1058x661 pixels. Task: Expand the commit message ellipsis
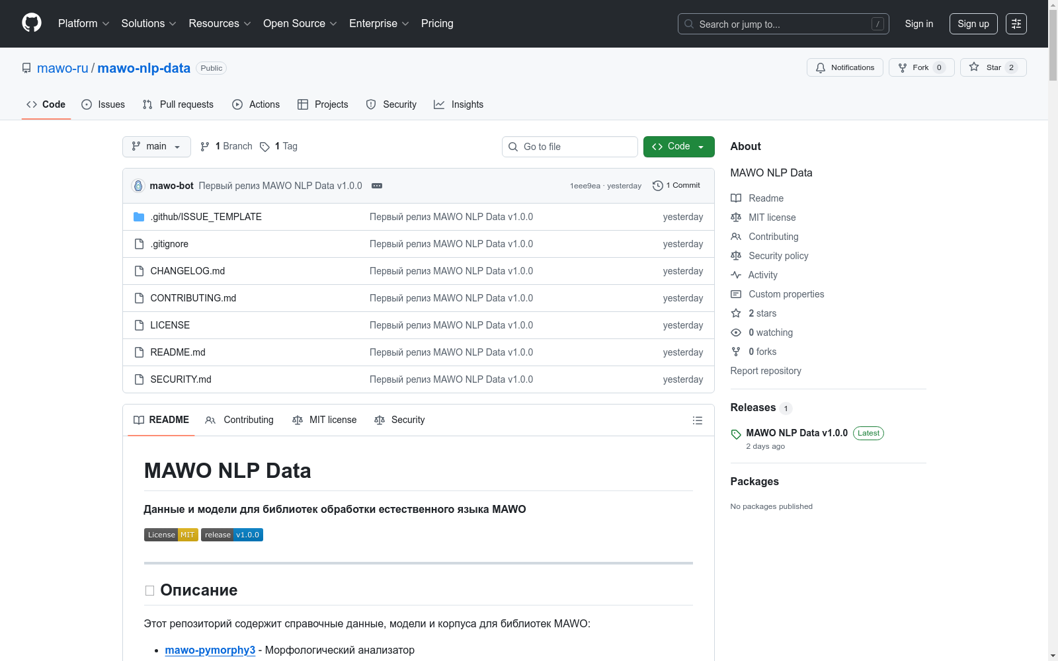click(x=377, y=186)
